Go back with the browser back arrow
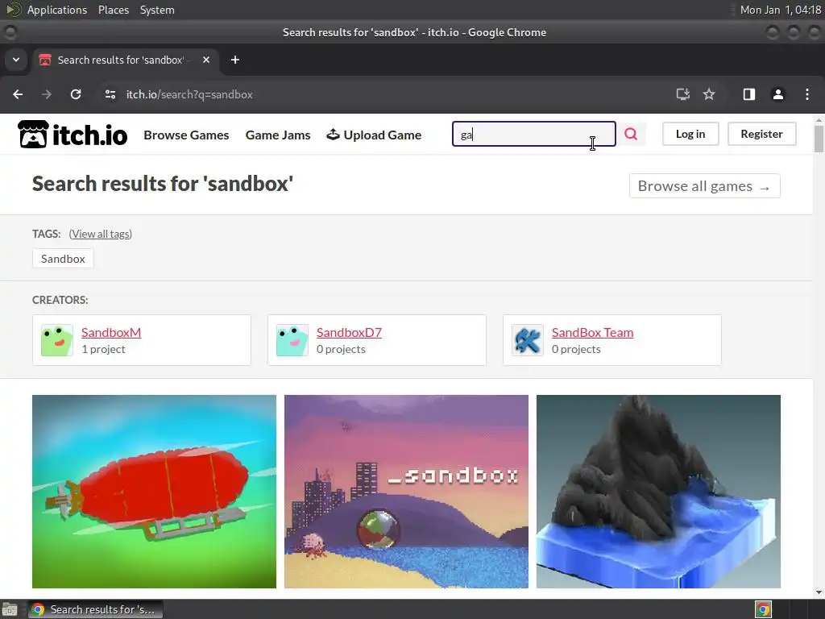Image resolution: width=825 pixels, height=619 pixels. 18,94
